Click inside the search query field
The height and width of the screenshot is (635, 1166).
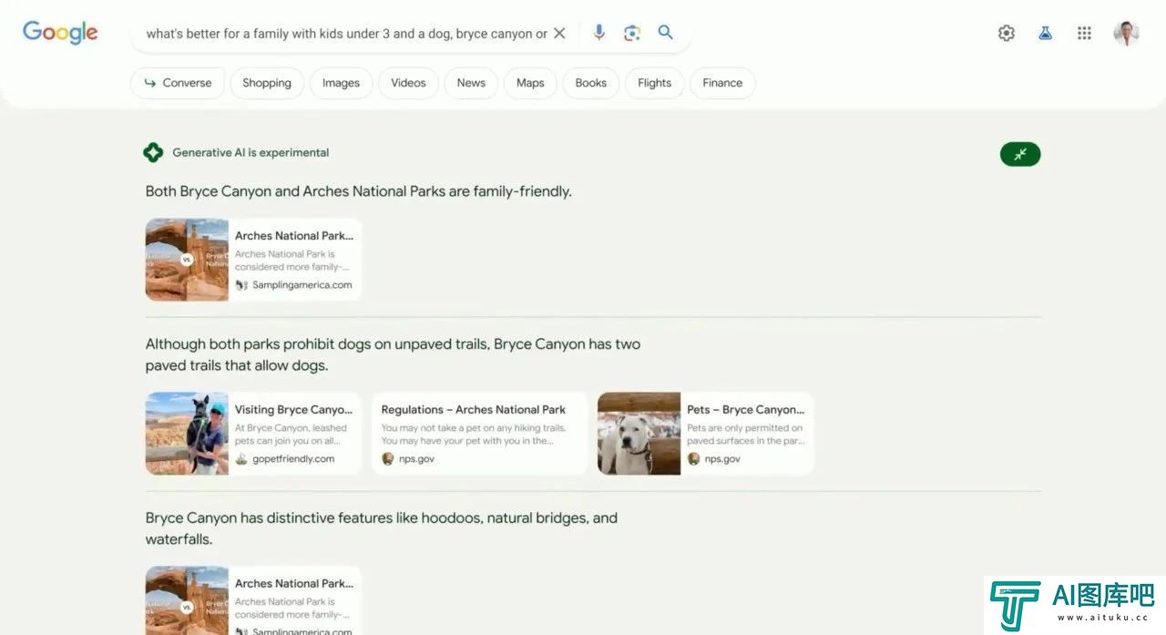pyautogui.click(x=346, y=34)
